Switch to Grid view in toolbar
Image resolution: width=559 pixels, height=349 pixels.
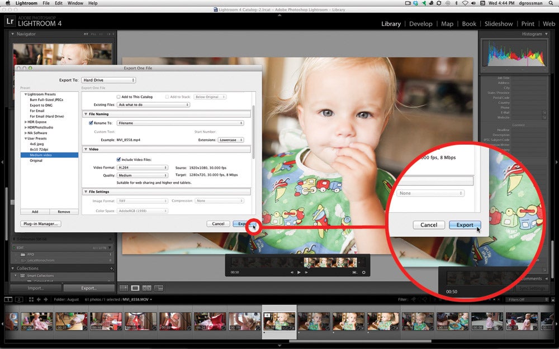(x=124, y=288)
